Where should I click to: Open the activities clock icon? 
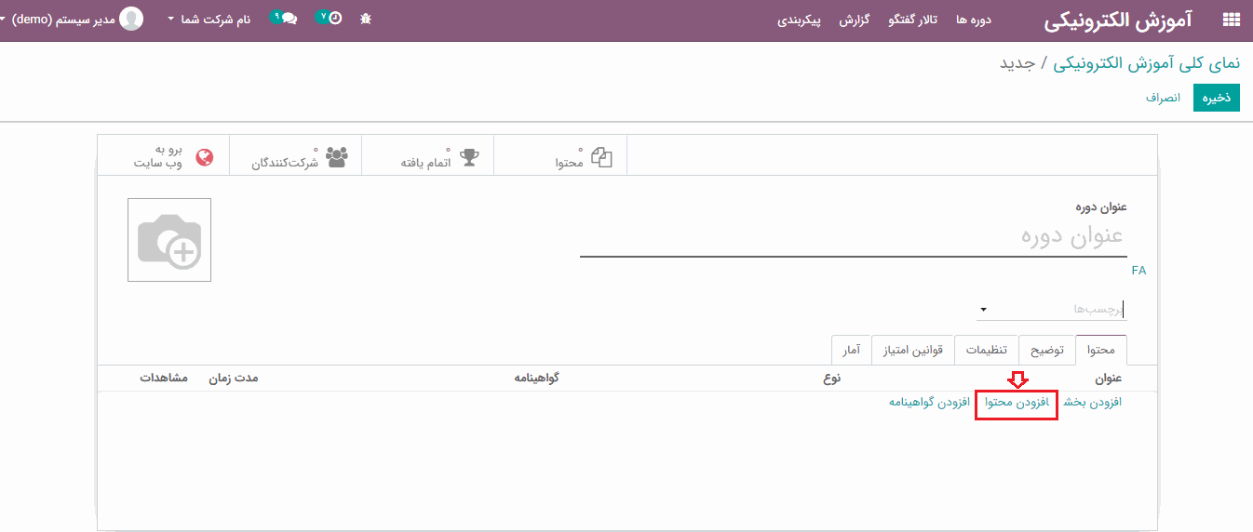(x=333, y=19)
